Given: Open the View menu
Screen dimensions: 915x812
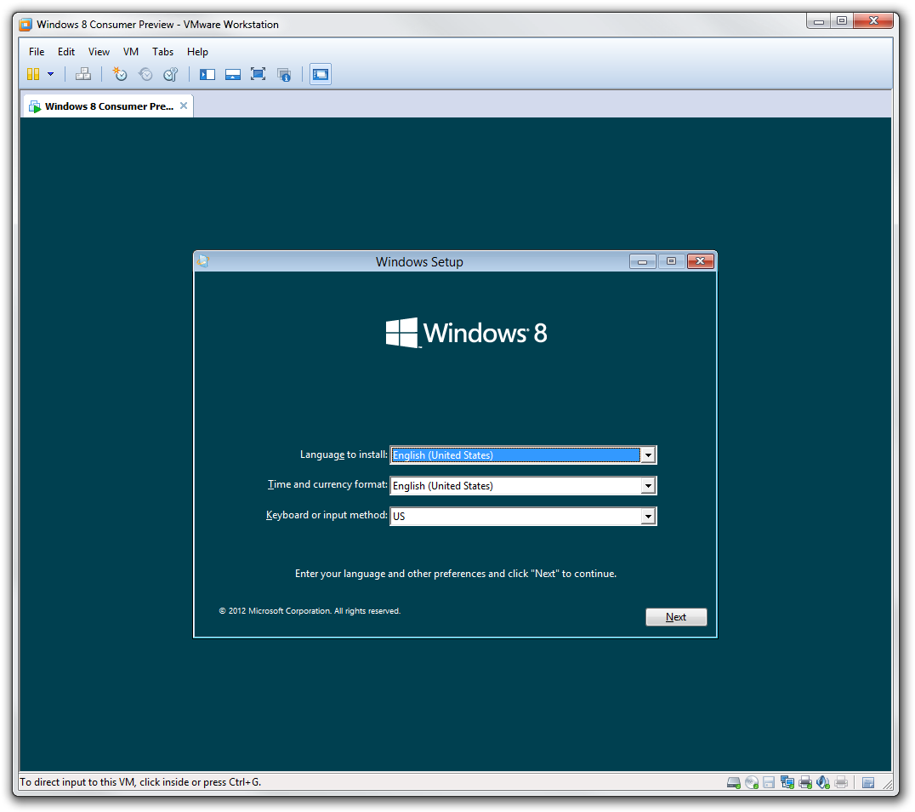Looking at the screenshot, I should pos(99,51).
